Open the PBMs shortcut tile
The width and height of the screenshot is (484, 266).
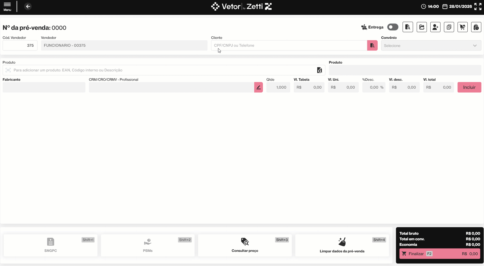coord(148,245)
